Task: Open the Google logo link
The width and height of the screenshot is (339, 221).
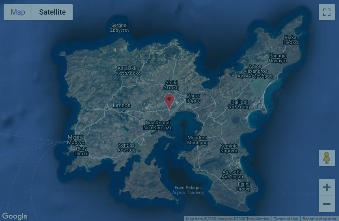Action: (15, 216)
